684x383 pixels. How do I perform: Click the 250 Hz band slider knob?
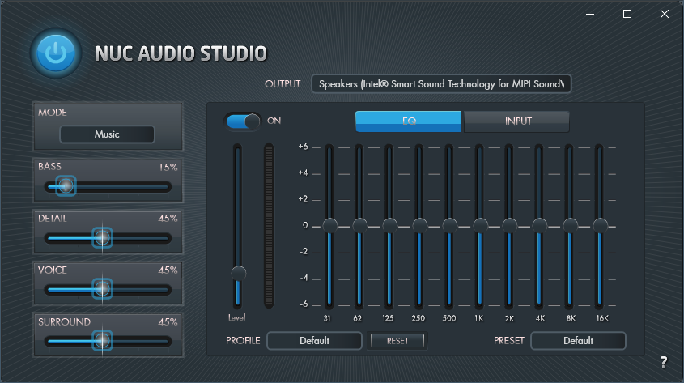click(x=420, y=226)
